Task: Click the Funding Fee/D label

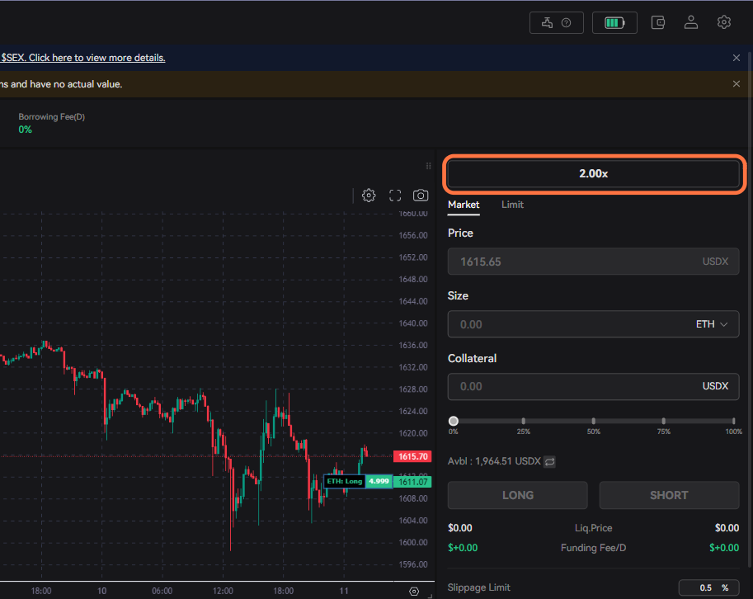Action: [593, 548]
